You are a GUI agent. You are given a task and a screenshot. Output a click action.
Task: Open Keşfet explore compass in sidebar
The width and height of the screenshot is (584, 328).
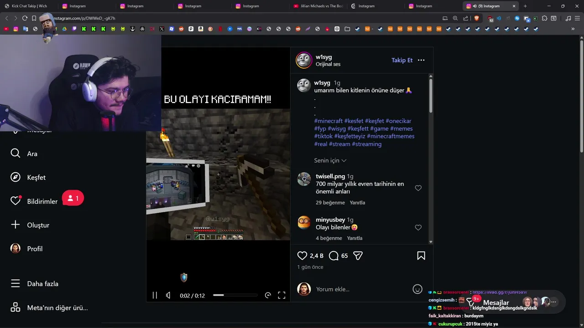[15, 177]
